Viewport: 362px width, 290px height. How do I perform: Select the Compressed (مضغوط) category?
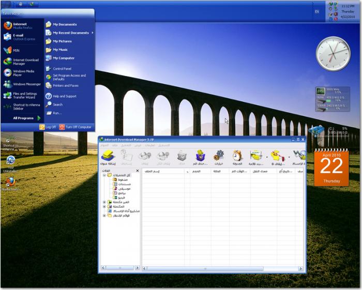[120, 179]
